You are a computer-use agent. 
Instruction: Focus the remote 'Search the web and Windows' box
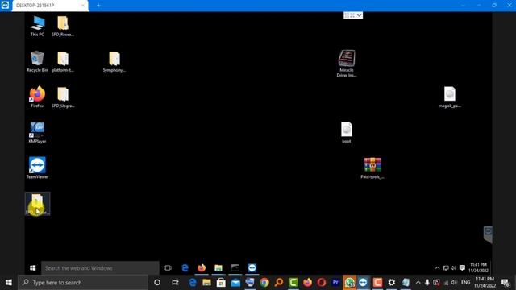[x=100, y=268]
